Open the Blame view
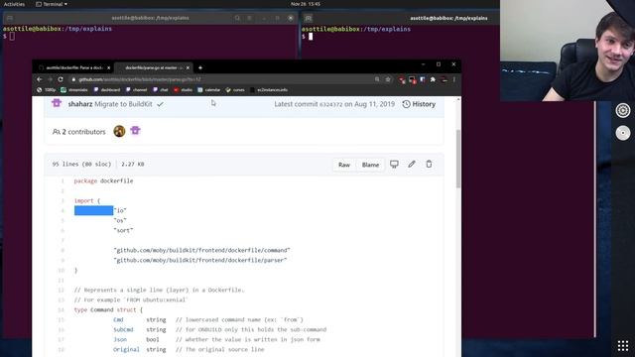 click(370, 165)
